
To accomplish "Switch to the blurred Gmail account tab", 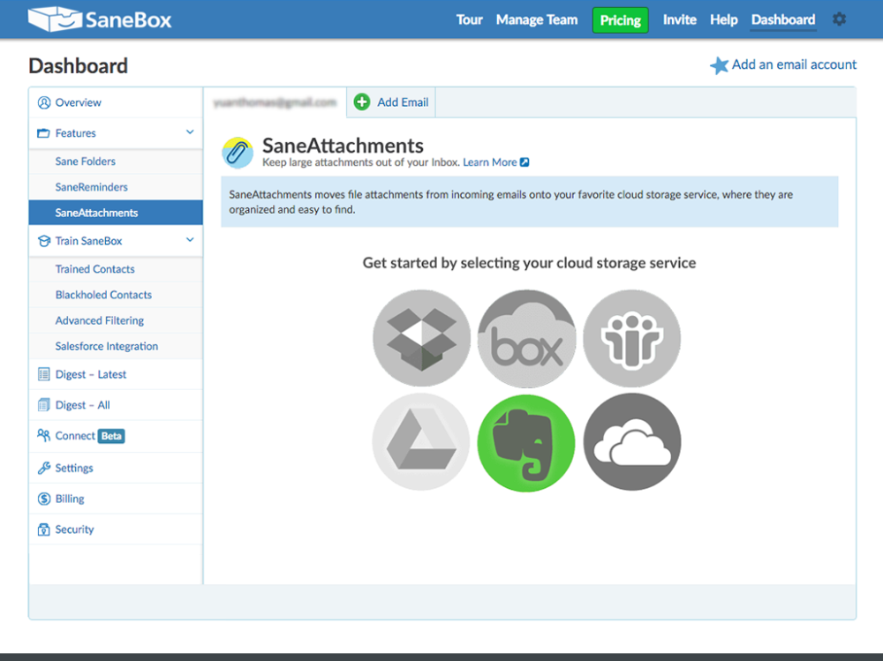I will (275, 102).
